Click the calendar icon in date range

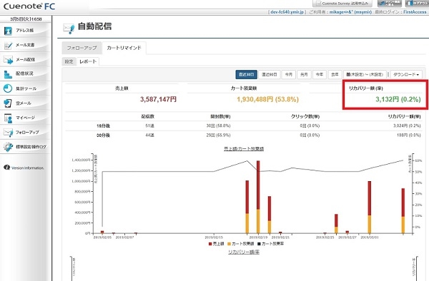point(348,74)
